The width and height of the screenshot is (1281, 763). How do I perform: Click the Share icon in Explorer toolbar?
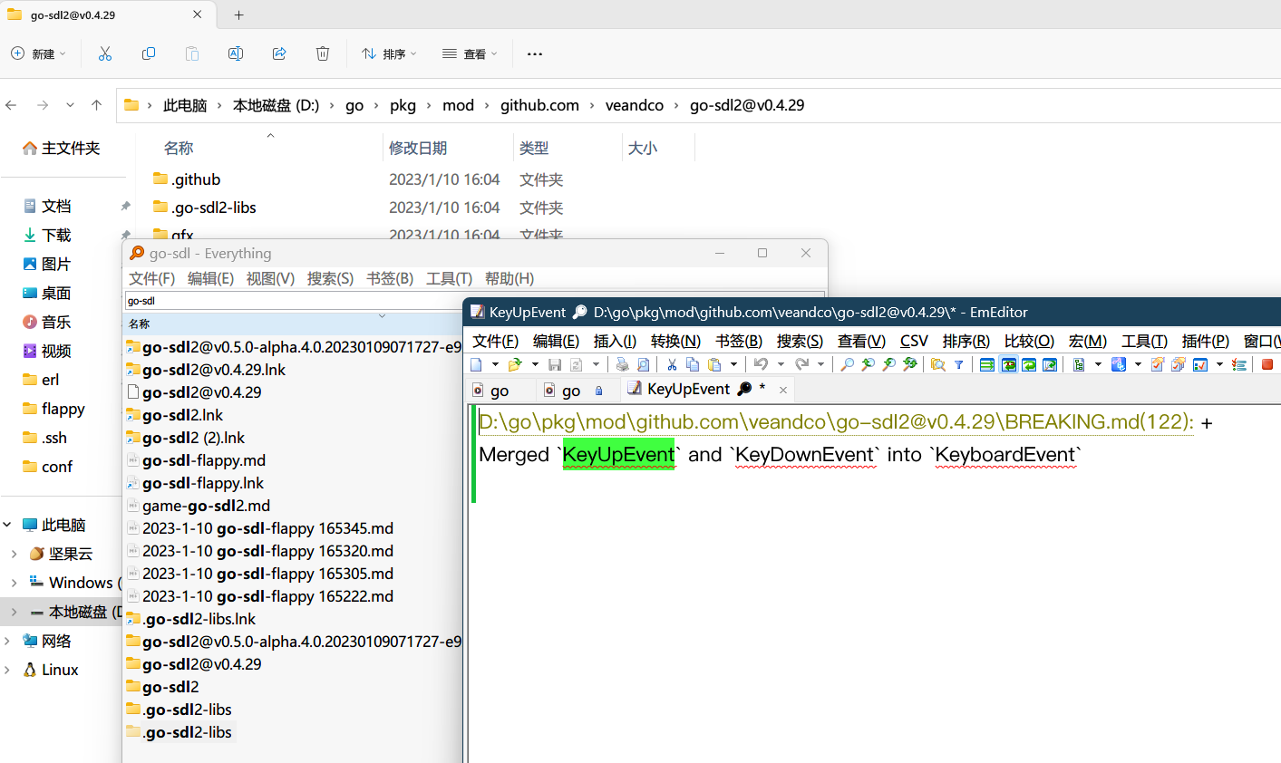[279, 53]
